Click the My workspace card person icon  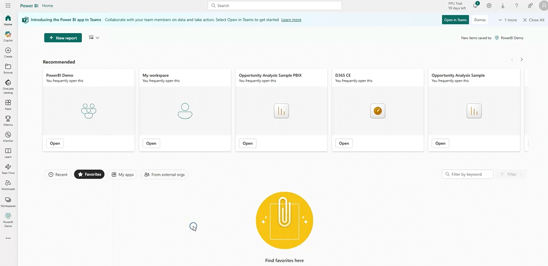[x=185, y=111]
